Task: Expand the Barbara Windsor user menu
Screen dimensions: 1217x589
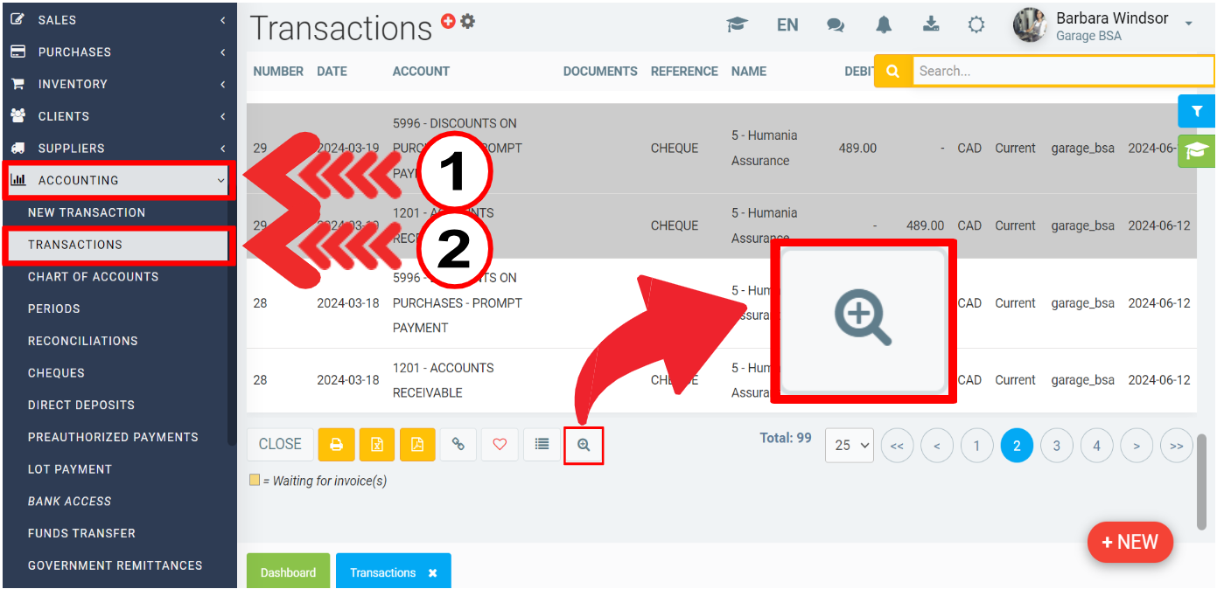Action: tap(1188, 23)
